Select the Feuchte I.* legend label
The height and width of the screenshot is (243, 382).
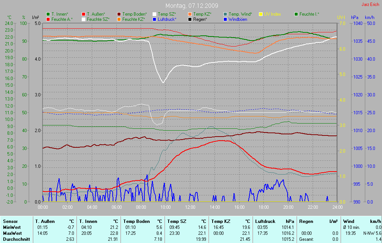point(309,15)
